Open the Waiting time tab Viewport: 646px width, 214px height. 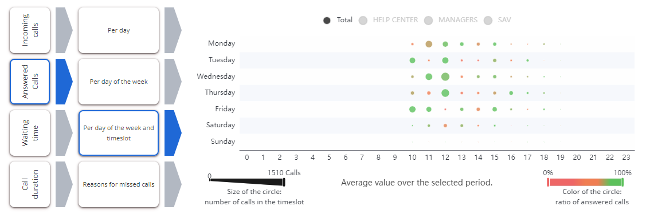[30, 133]
